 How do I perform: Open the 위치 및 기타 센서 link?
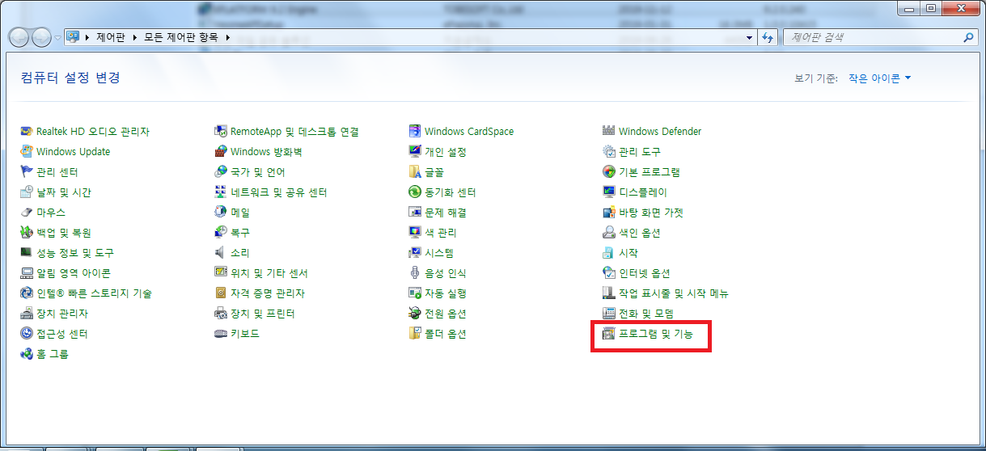pyautogui.click(x=269, y=272)
